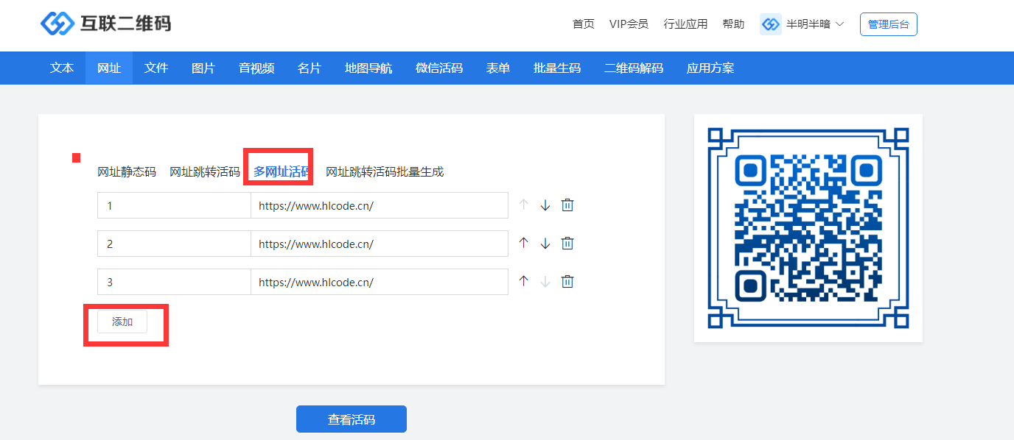Click the 互联二维码 logo icon
The width and height of the screenshot is (1014, 440).
(57, 24)
